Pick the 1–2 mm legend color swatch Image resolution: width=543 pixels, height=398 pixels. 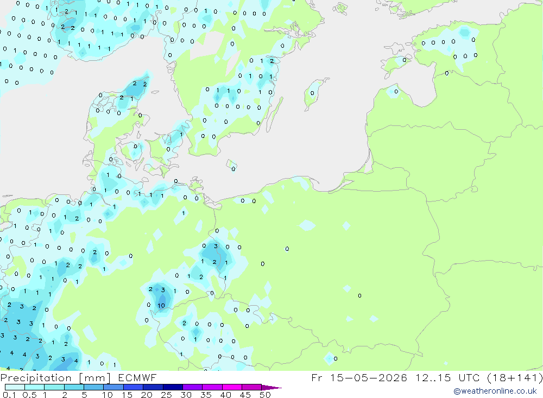[x=54, y=387]
